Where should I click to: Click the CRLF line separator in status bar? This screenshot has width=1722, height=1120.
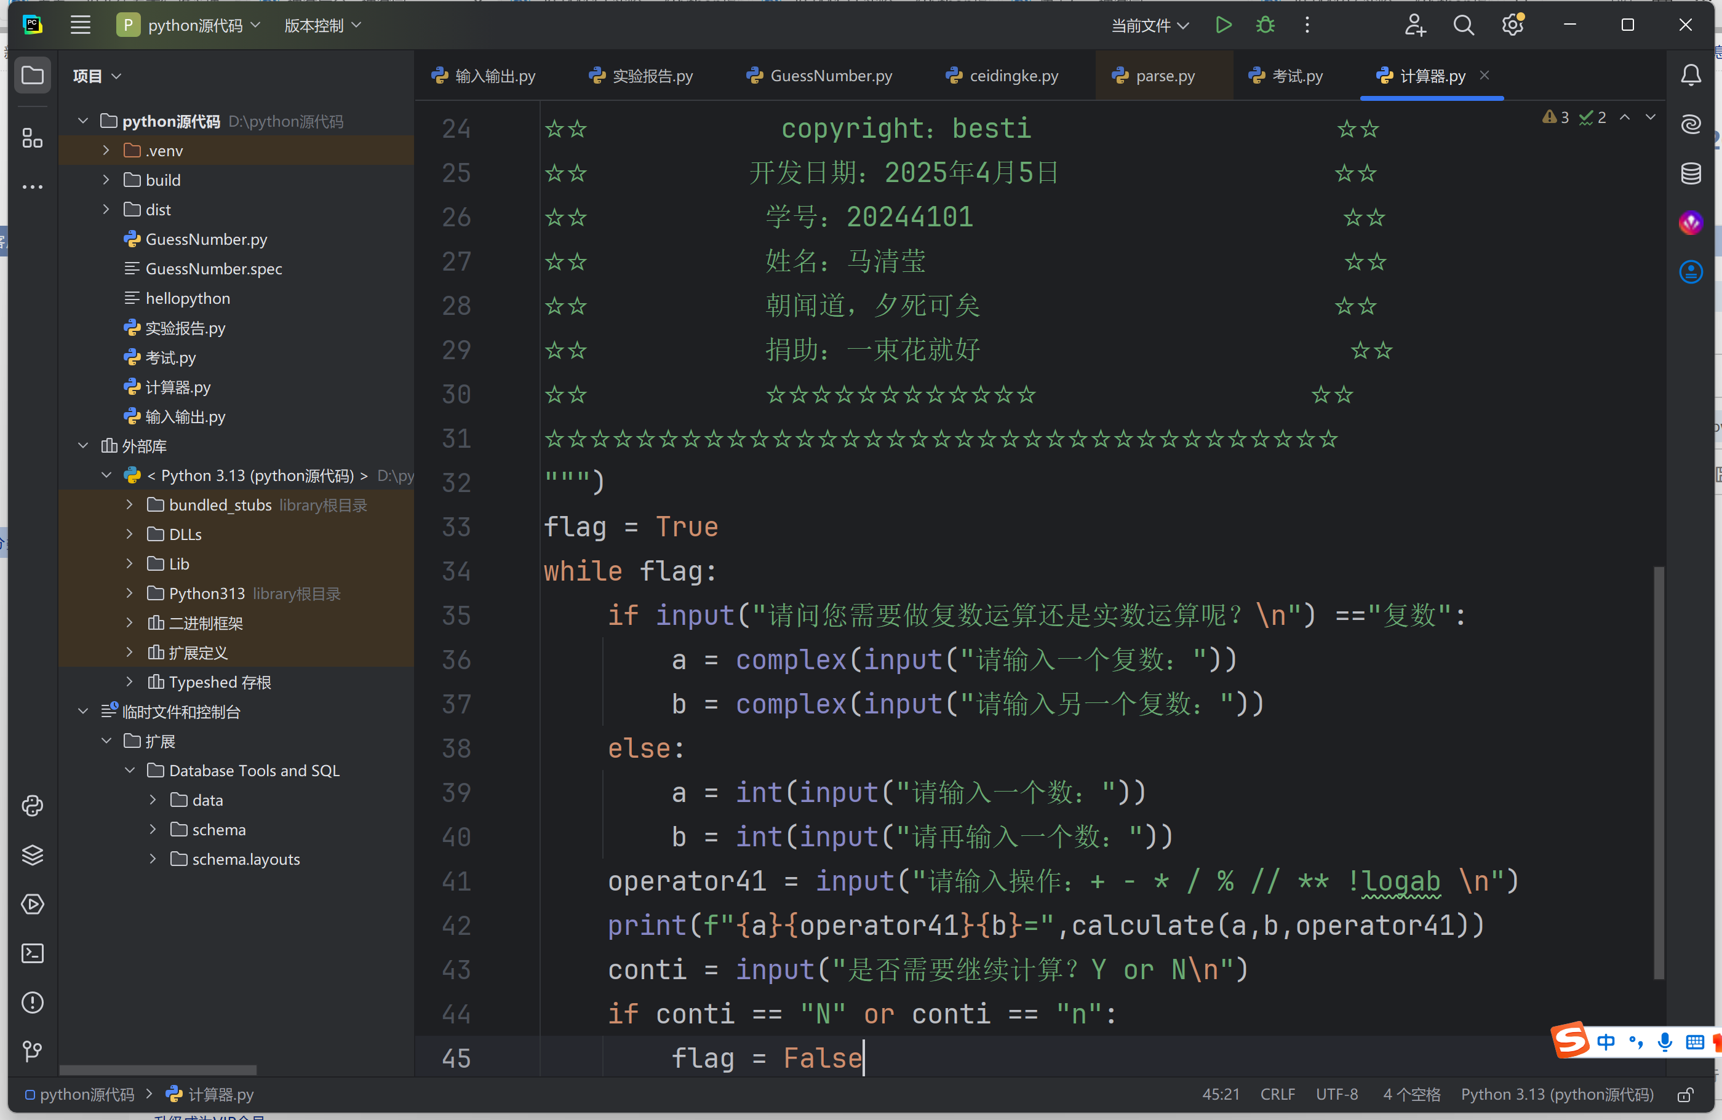pyautogui.click(x=1277, y=1095)
